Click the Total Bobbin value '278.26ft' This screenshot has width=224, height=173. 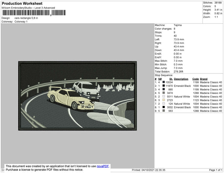pos(178,72)
